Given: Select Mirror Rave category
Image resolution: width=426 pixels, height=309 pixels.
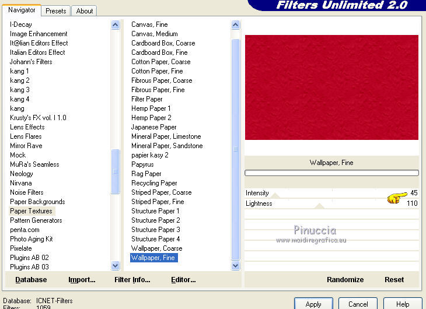Looking at the screenshot, I should (26, 146).
